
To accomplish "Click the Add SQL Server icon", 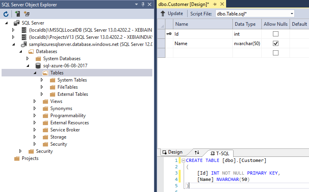I will (17, 14).
